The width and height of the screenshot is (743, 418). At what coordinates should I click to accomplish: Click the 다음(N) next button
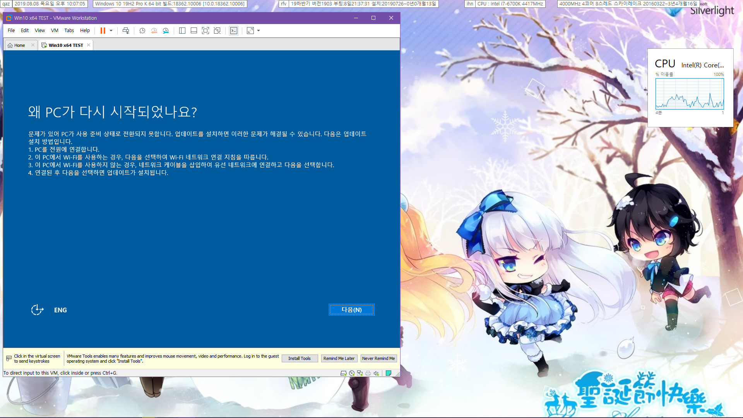pos(352,310)
